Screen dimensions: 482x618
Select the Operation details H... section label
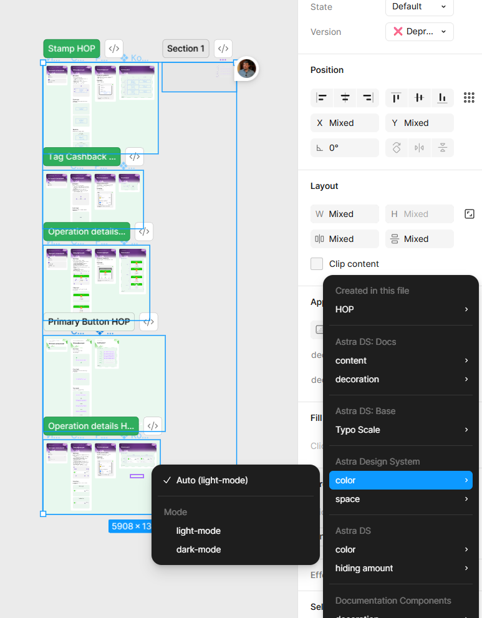coord(91,426)
